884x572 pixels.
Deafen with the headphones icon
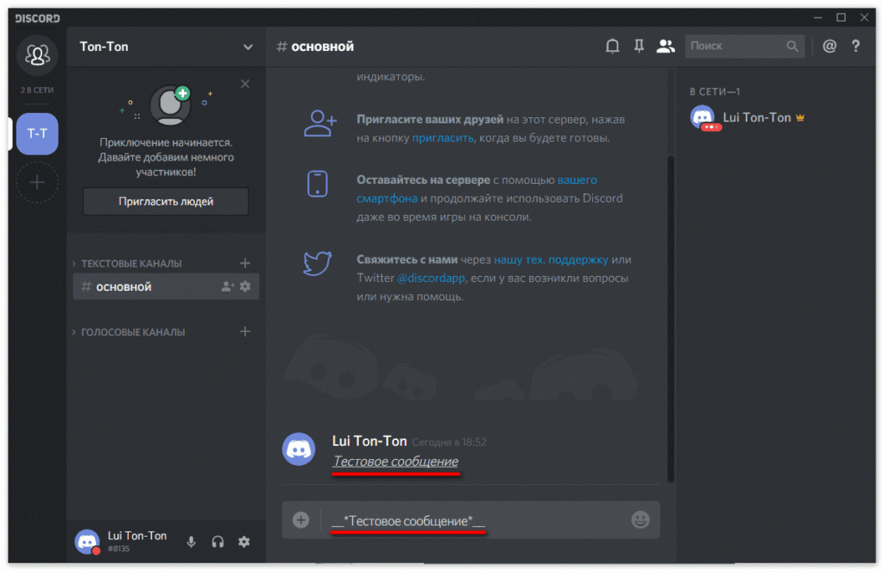(218, 542)
